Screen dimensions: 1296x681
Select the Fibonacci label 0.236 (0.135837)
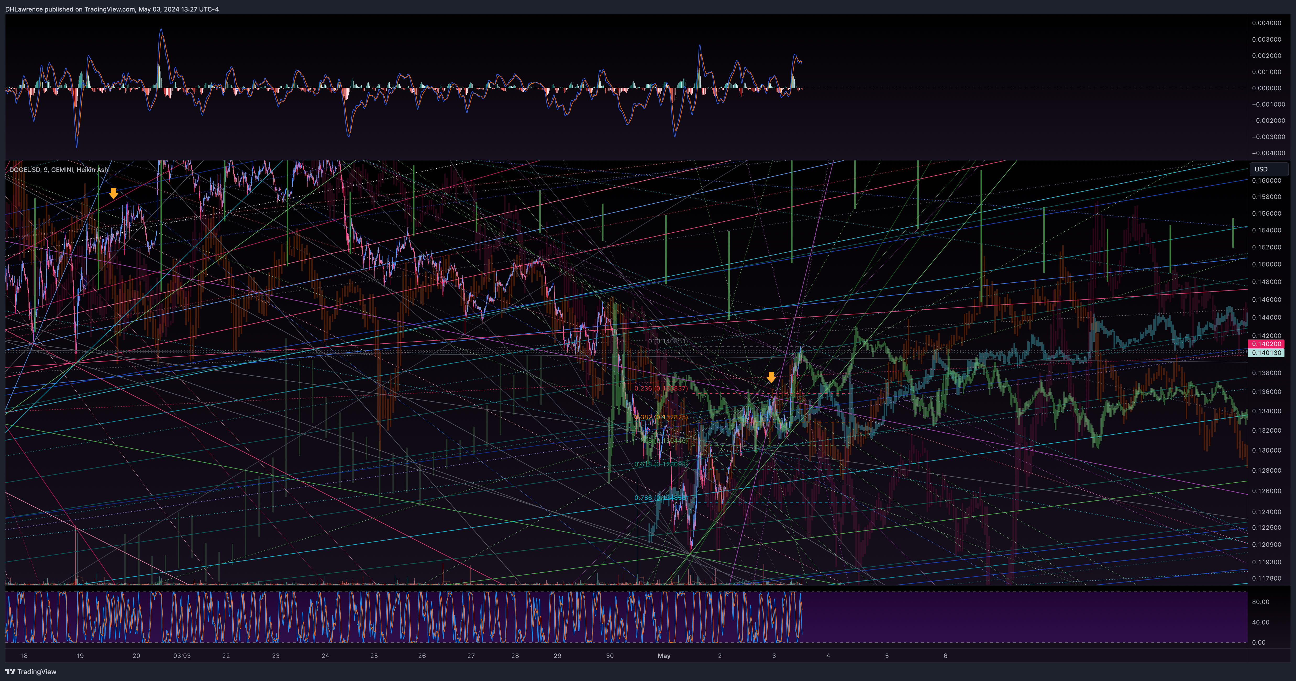[661, 388]
